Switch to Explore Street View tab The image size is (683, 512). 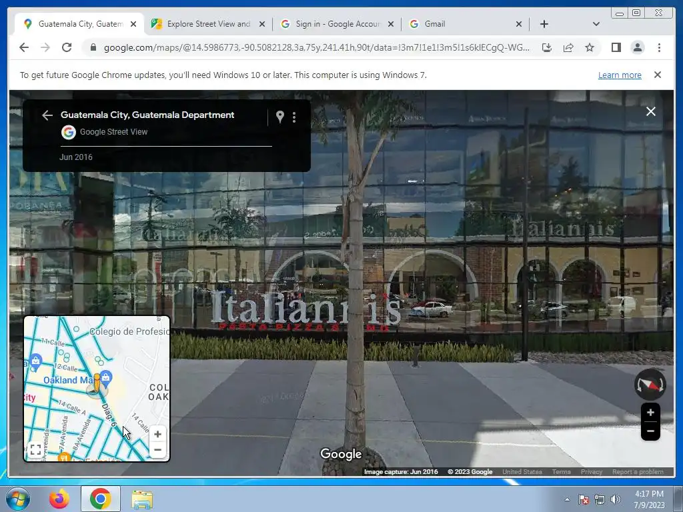pyautogui.click(x=208, y=24)
